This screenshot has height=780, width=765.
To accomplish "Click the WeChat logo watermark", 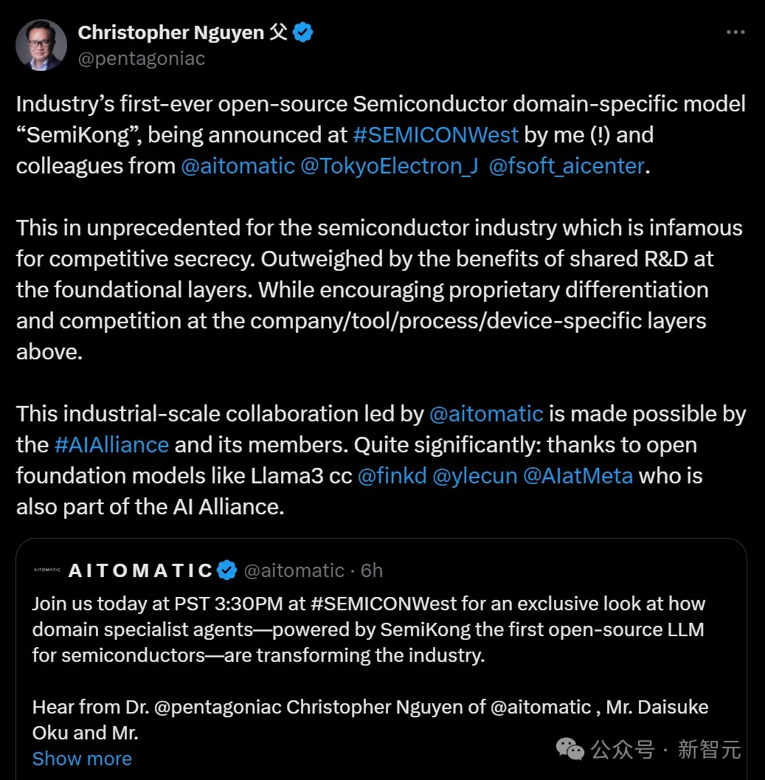I will tap(570, 749).
